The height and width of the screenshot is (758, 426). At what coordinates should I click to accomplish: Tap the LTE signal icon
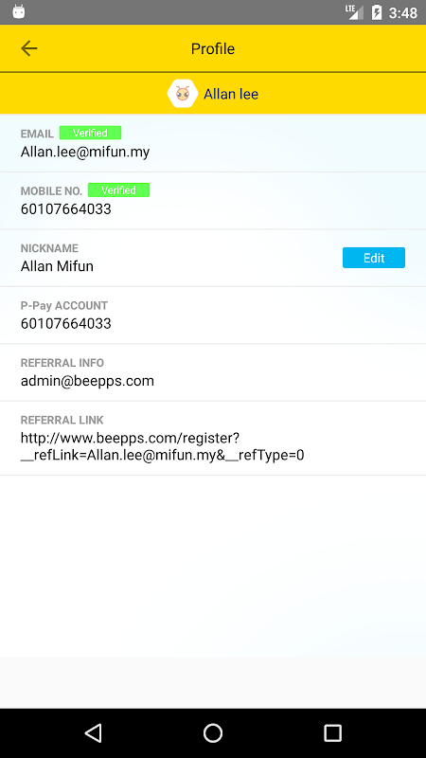point(354,12)
